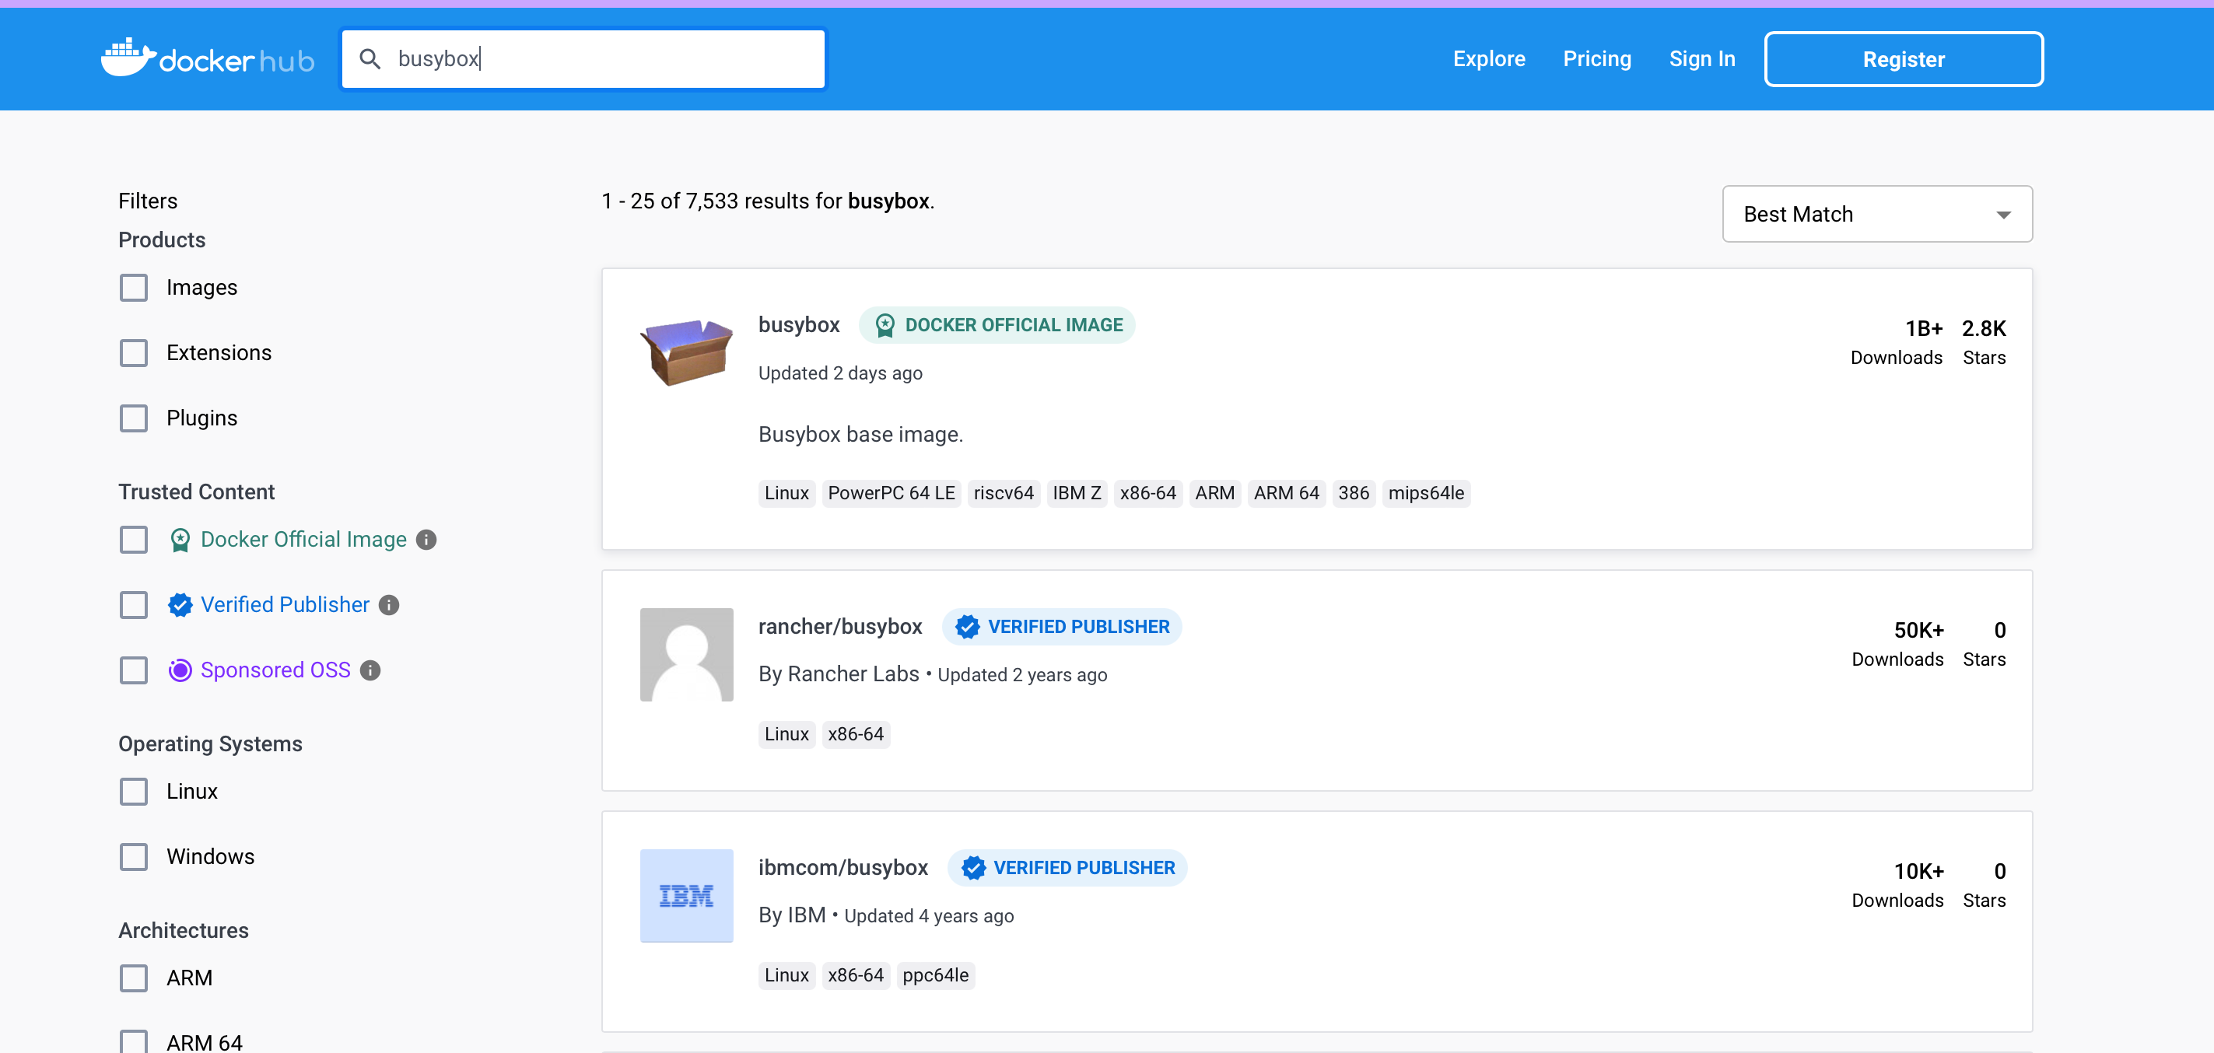The image size is (2214, 1053).
Task: Click the Docker Hub logo
Action: [x=206, y=57]
